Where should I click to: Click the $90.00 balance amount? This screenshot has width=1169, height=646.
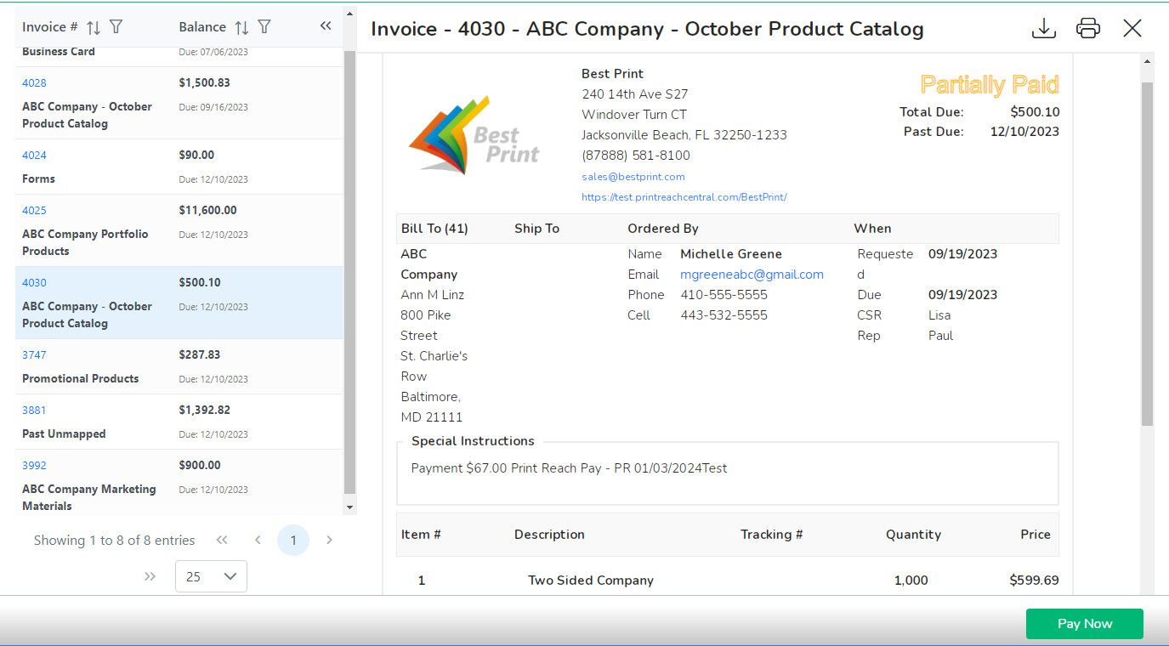point(196,155)
